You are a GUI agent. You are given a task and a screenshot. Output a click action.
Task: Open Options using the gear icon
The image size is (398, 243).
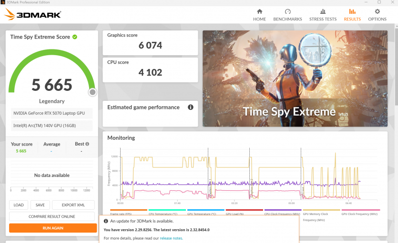tap(377, 11)
